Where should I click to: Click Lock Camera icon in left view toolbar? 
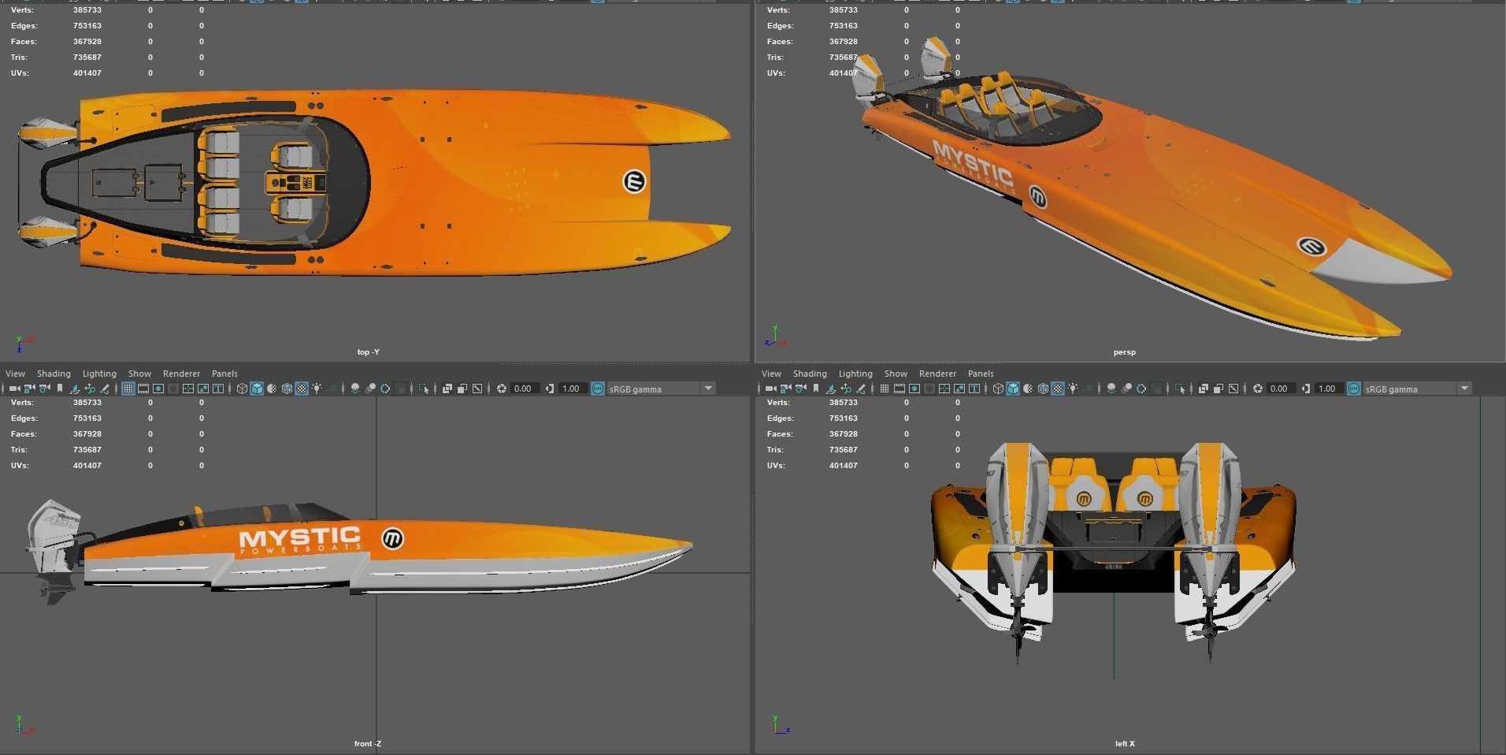click(x=785, y=389)
